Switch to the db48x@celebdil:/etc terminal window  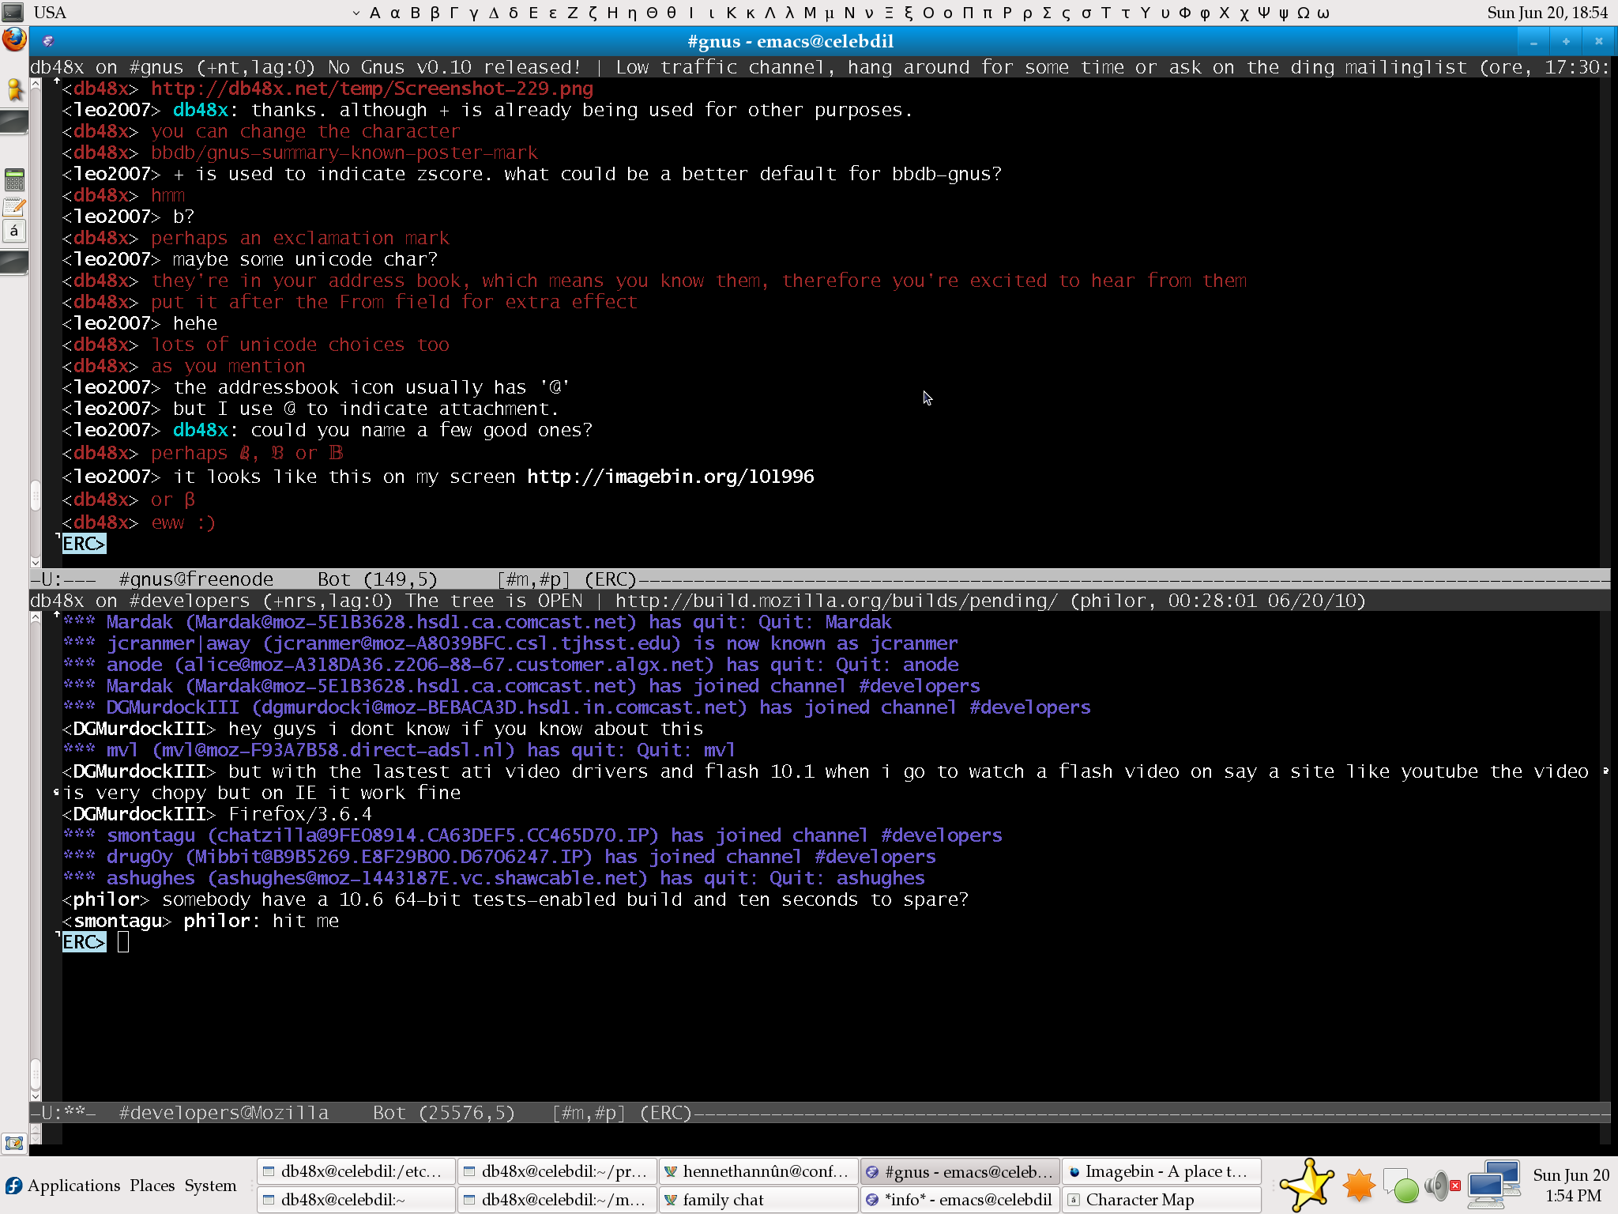coord(356,1171)
